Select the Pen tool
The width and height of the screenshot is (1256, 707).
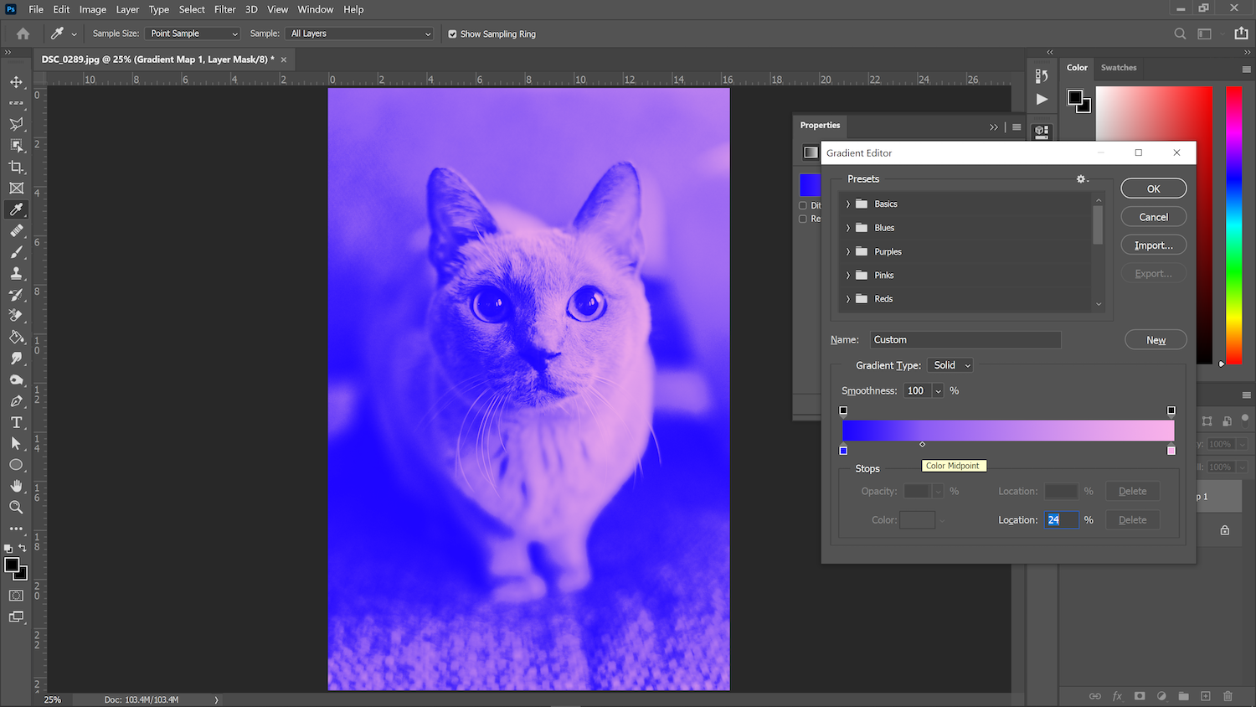16,401
